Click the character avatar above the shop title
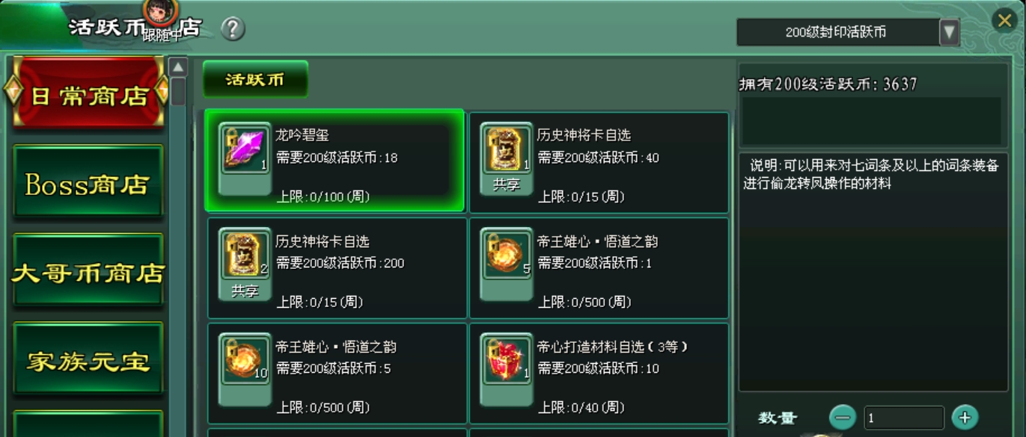 point(161,10)
